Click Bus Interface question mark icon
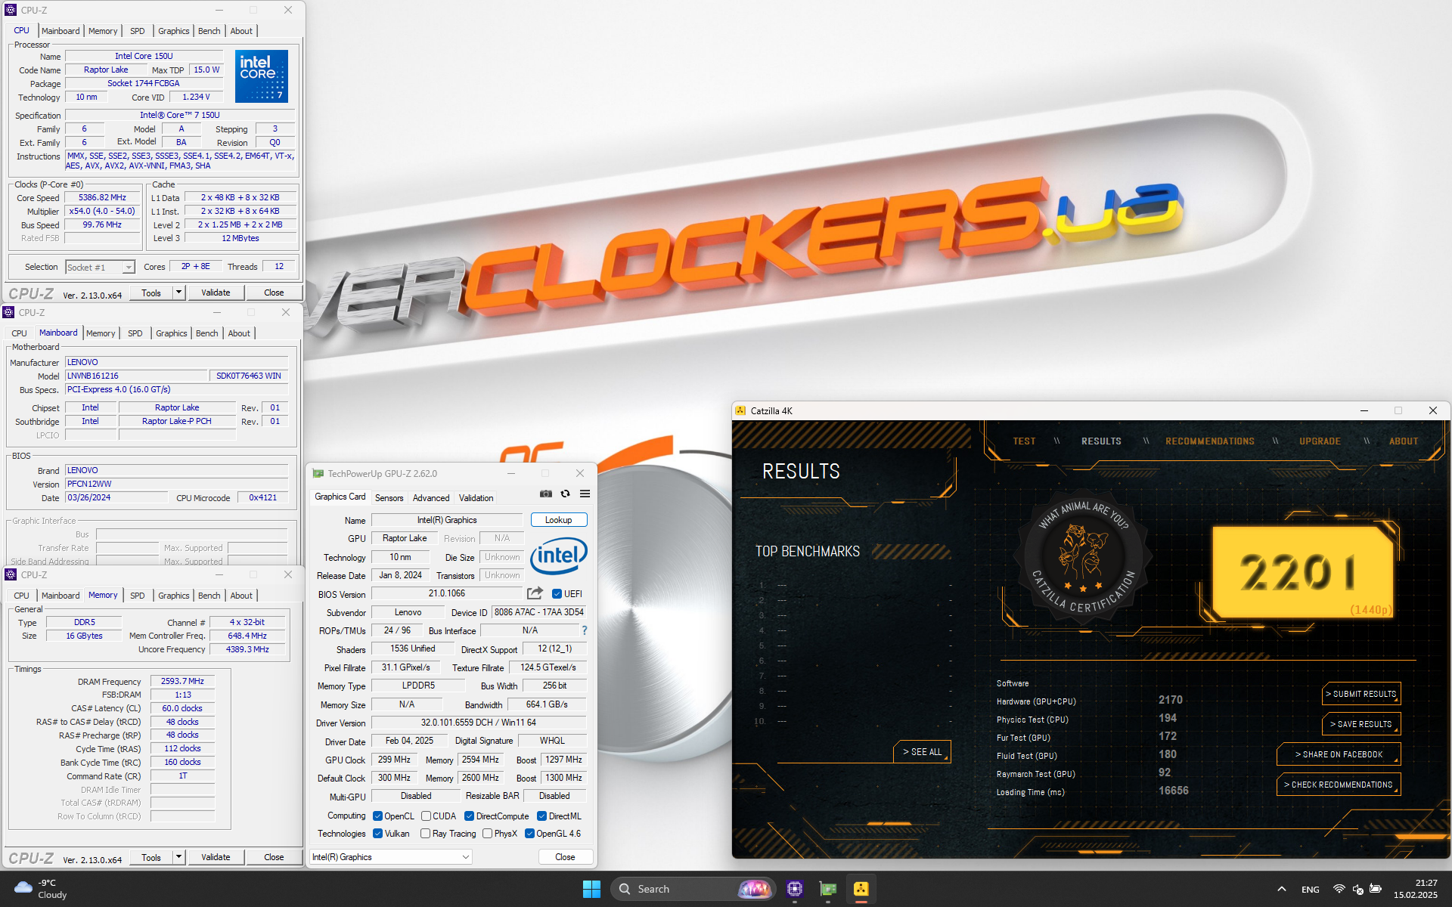The height and width of the screenshot is (907, 1452). [x=584, y=630]
